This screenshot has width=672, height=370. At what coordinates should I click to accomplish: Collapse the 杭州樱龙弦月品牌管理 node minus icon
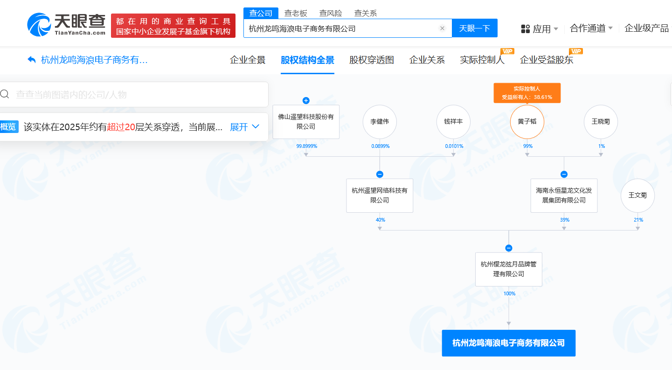pos(509,248)
